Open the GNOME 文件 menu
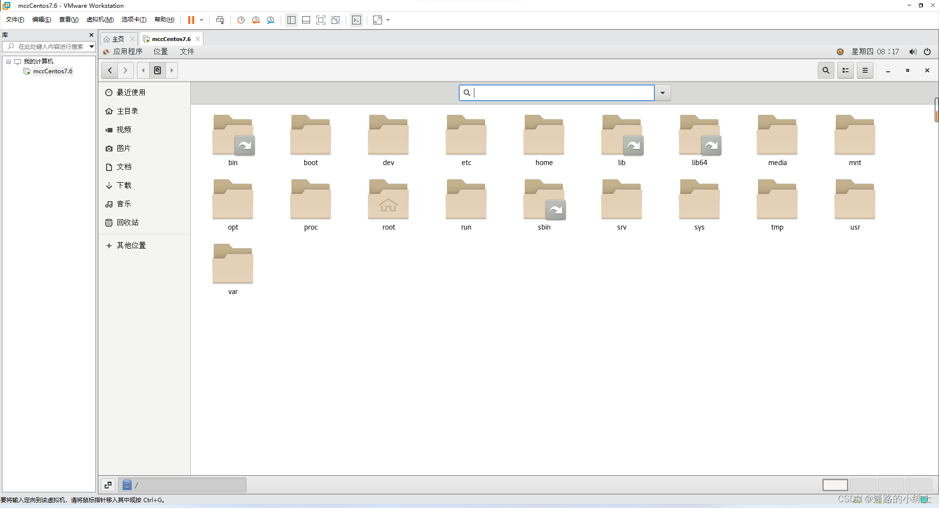Image resolution: width=939 pixels, height=508 pixels. click(187, 52)
